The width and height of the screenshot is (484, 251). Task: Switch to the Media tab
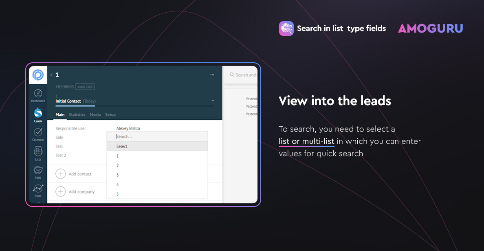[95, 115]
